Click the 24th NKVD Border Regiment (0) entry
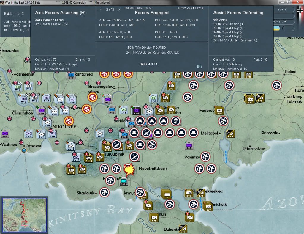 click(x=235, y=40)
